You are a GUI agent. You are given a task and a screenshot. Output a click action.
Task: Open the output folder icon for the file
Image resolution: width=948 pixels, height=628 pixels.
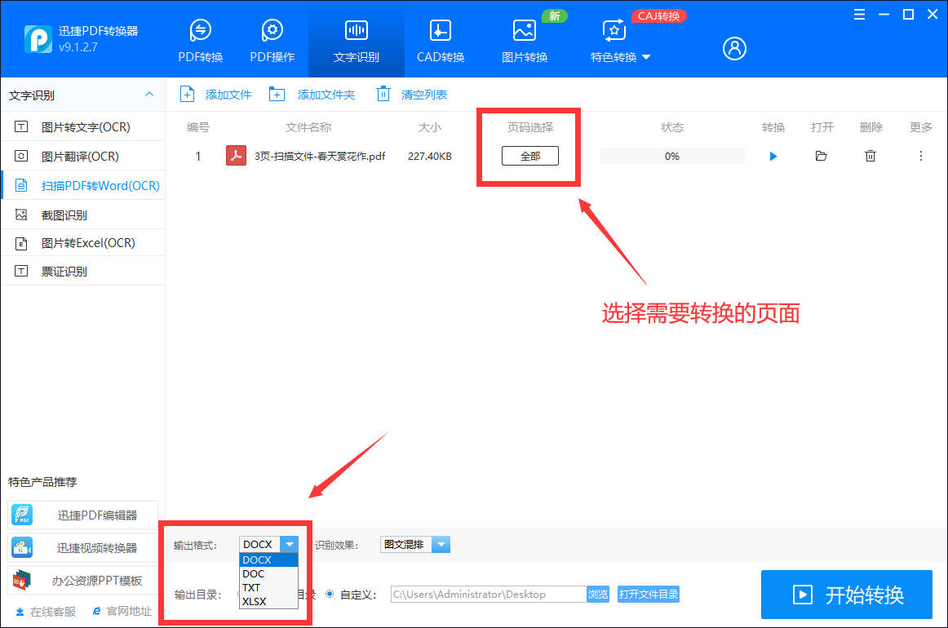[x=821, y=156]
